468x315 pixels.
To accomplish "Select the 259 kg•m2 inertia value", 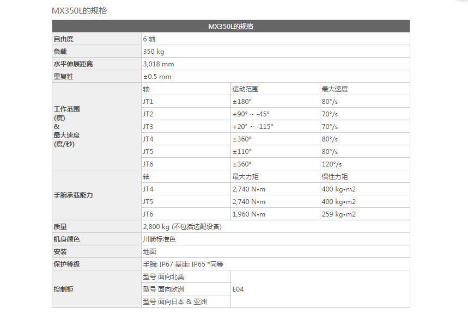I will [x=338, y=214].
